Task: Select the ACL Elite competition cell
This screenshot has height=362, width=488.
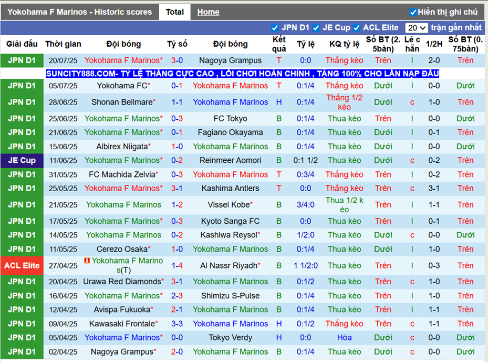Action: 22,265
